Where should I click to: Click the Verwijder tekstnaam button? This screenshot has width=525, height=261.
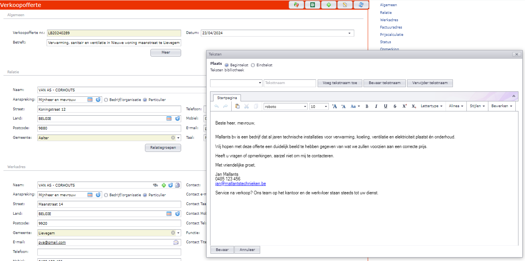[430, 83]
